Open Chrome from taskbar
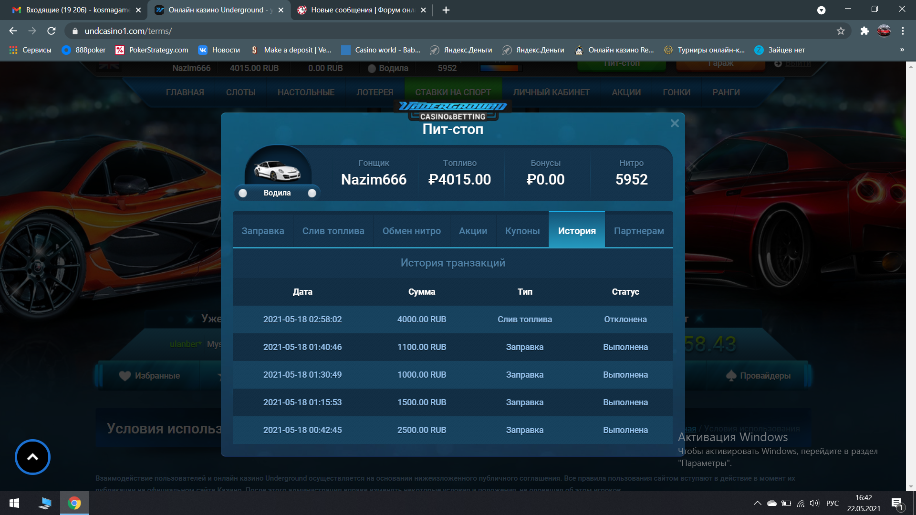The height and width of the screenshot is (515, 916). point(74,503)
